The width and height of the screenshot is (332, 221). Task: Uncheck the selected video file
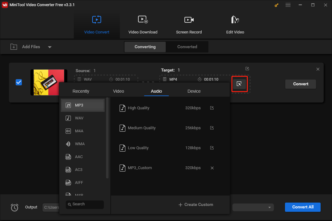pyautogui.click(x=19, y=82)
